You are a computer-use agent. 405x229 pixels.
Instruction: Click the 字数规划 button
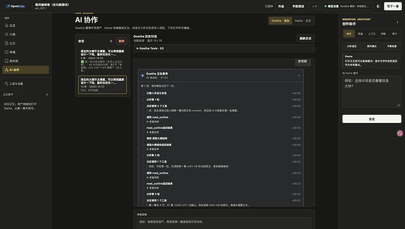(298, 6)
